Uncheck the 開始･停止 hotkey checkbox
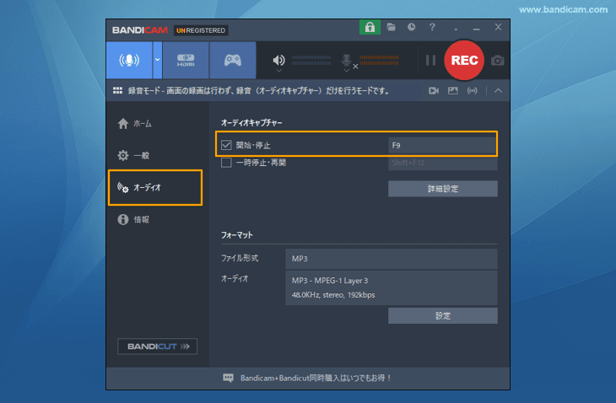The width and height of the screenshot is (616, 403). point(226,145)
